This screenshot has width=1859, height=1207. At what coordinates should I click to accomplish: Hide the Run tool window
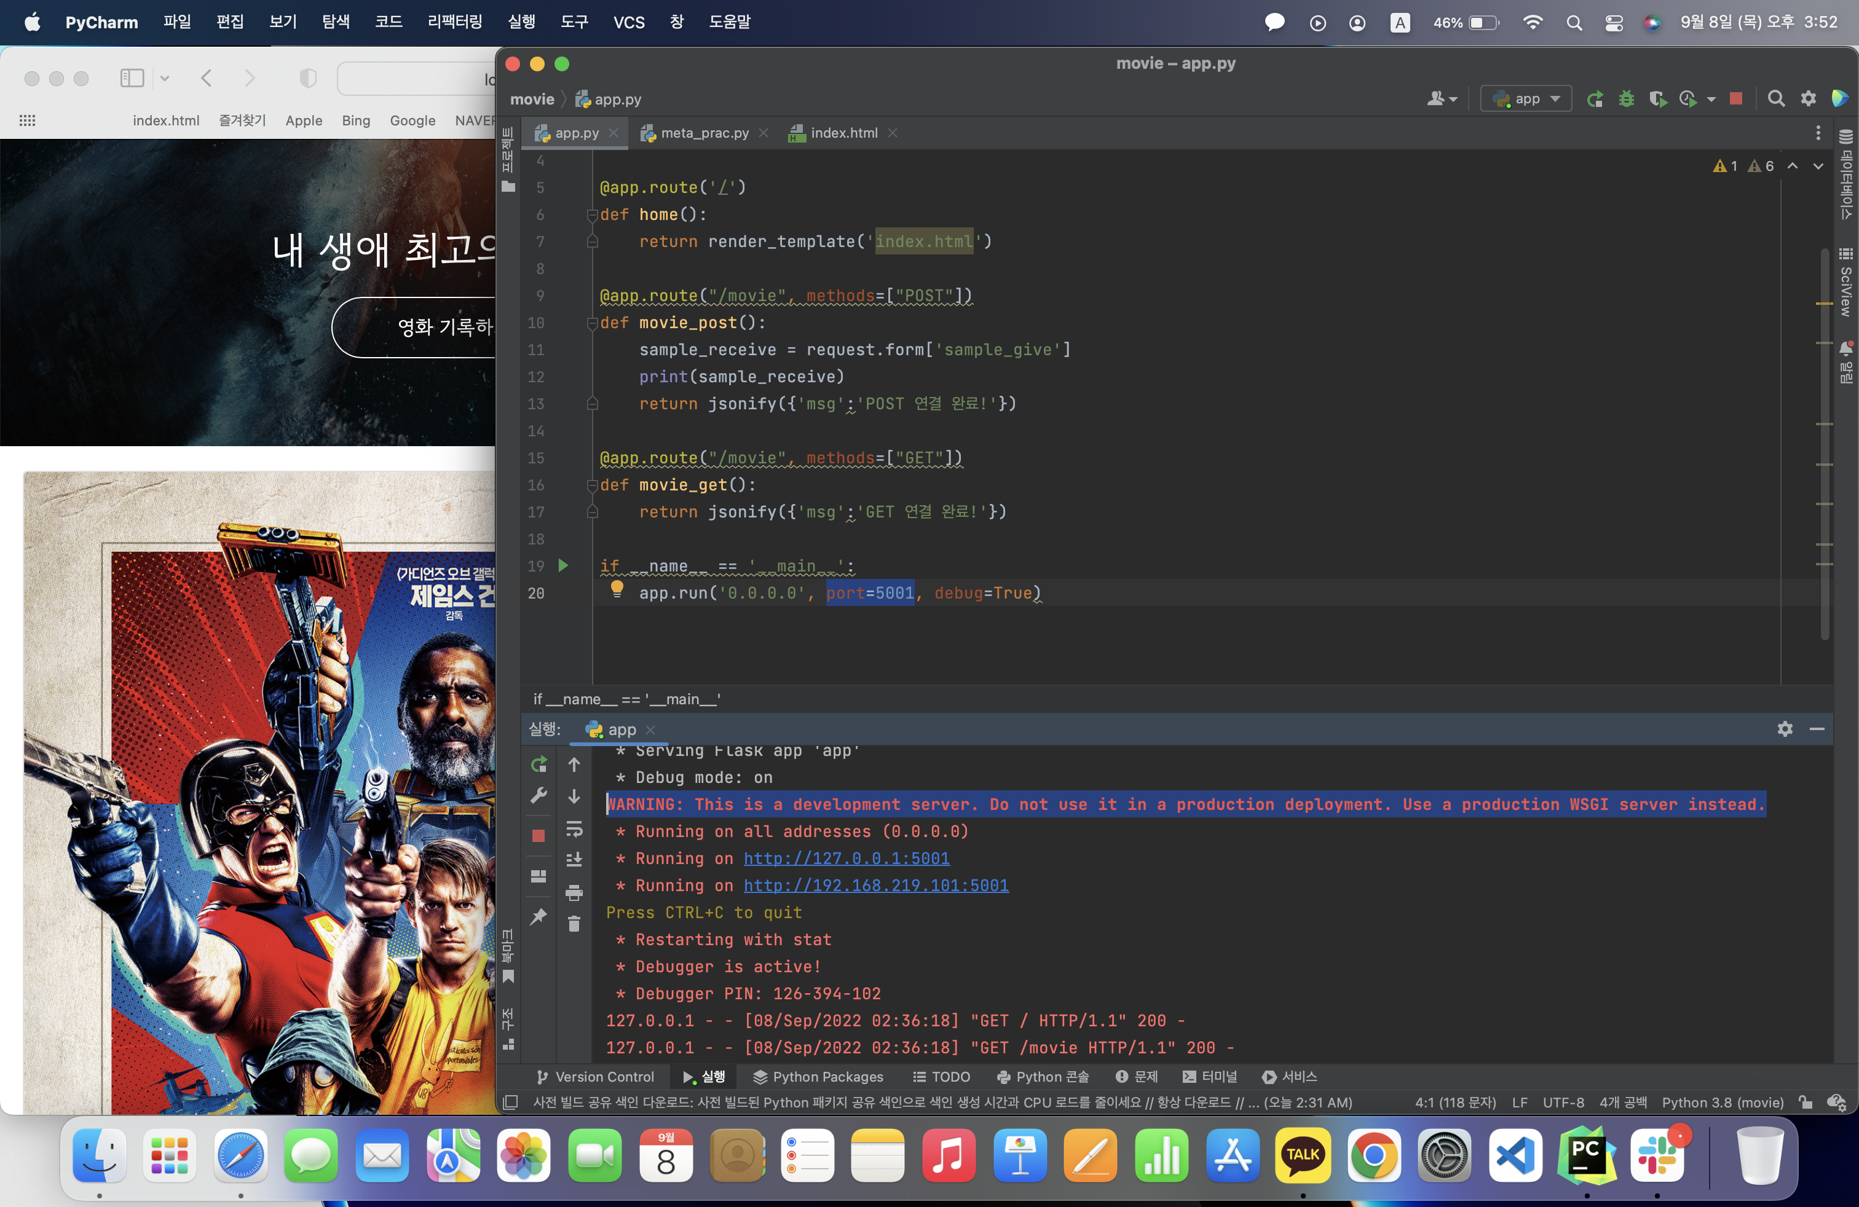(1817, 728)
